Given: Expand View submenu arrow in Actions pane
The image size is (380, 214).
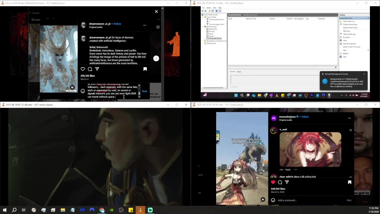Looking at the screenshot, I should point(368,50).
